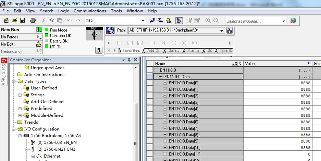Close the Controller Organizer pane
This screenshot has width=321, height=161.
pos(135,60)
